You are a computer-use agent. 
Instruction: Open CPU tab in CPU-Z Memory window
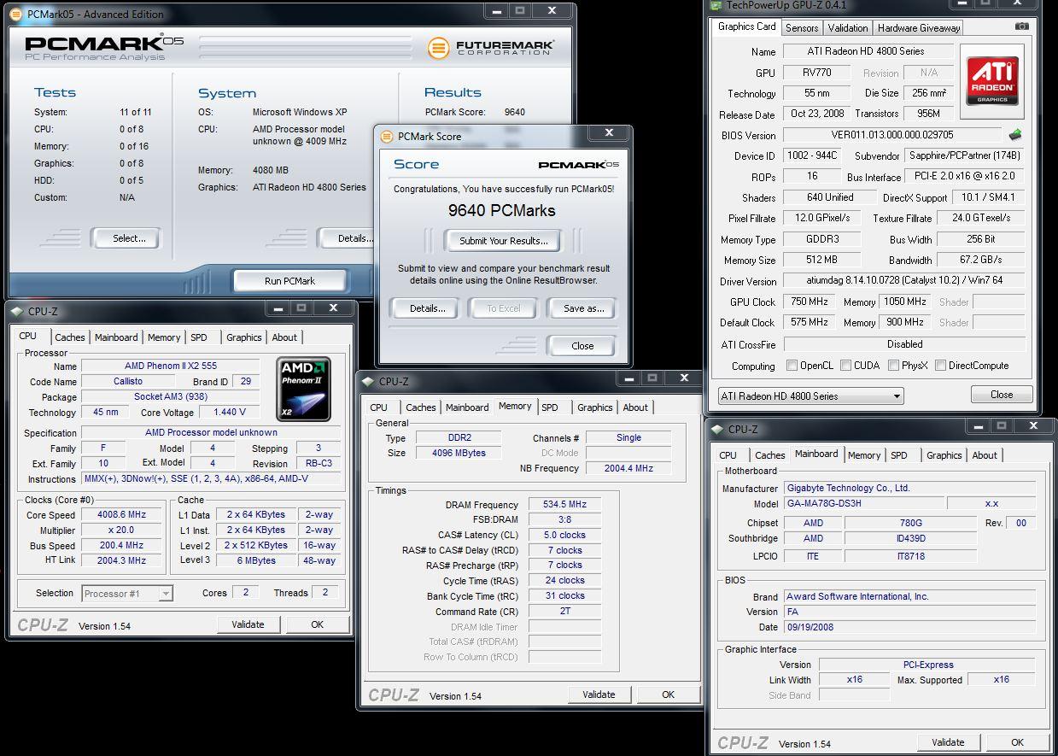(379, 407)
